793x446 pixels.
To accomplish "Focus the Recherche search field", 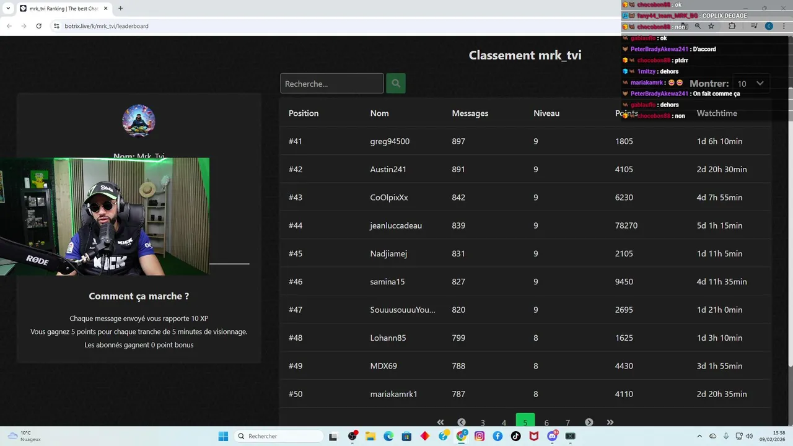I will [x=332, y=83].
